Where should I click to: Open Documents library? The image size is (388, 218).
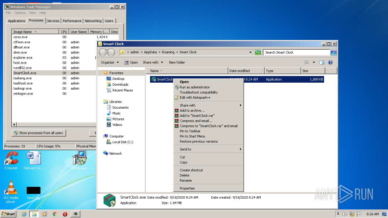pos(120,107)
